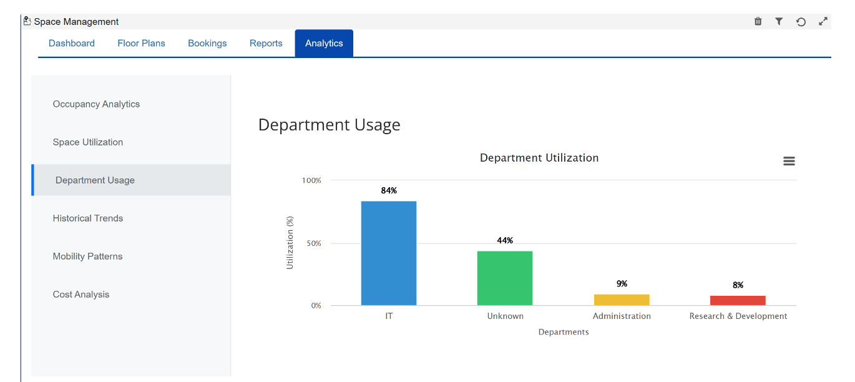Open the Floor Plans tab

141,43
